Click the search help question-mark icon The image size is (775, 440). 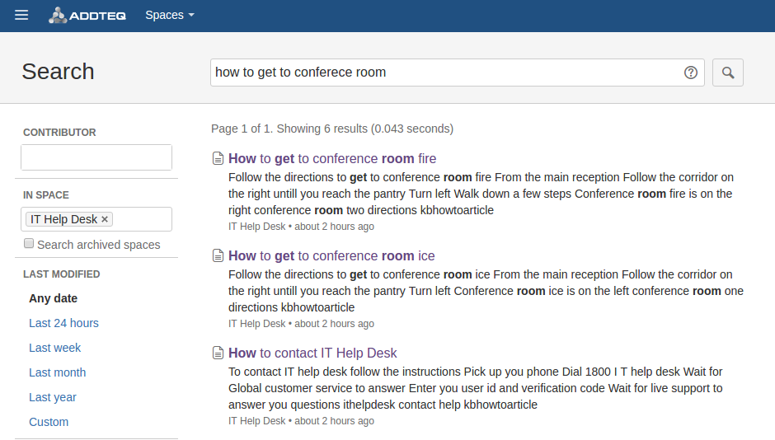tap(691, 73)
